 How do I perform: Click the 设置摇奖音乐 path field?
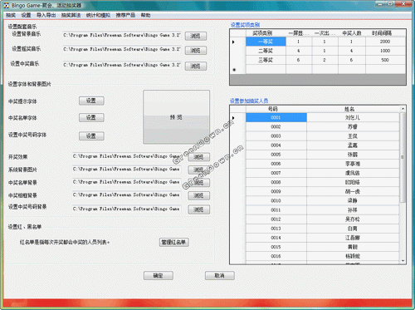tap(122, 49)
